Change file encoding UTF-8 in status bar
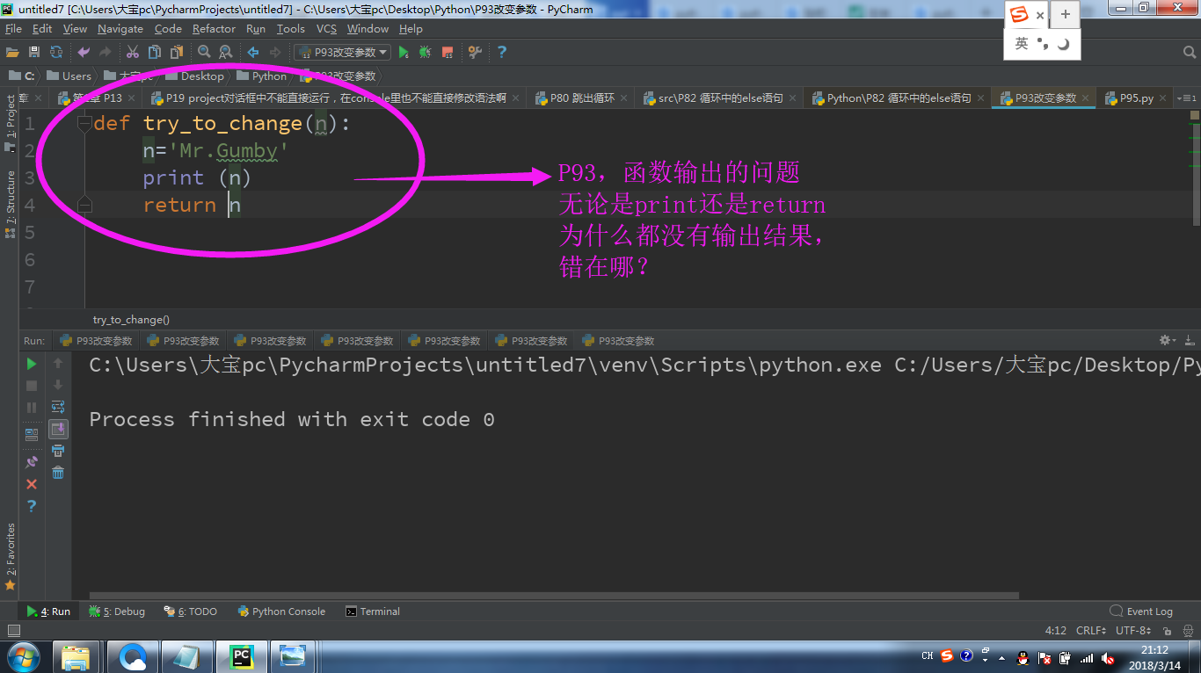The height and width of the screenshot is (673, 1201). 1133,631
